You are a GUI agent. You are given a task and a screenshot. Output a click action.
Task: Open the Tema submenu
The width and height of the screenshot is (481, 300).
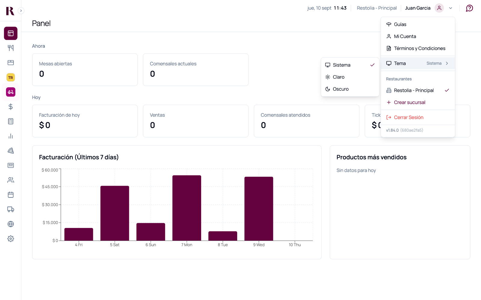418,63
